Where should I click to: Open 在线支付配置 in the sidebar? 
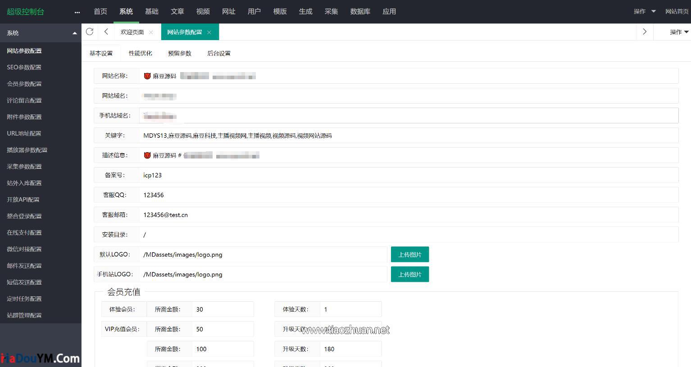(x=24, y=232)
